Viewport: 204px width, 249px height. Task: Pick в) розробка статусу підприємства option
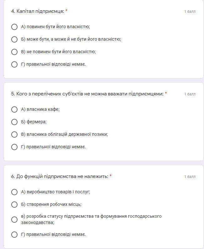[x=14, y=220]
